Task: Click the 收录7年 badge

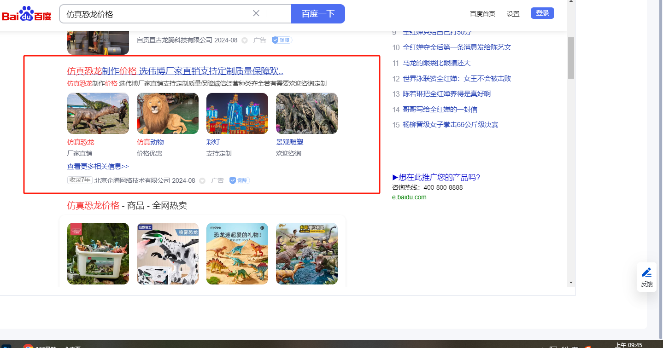Action: [x=80, y=180]
